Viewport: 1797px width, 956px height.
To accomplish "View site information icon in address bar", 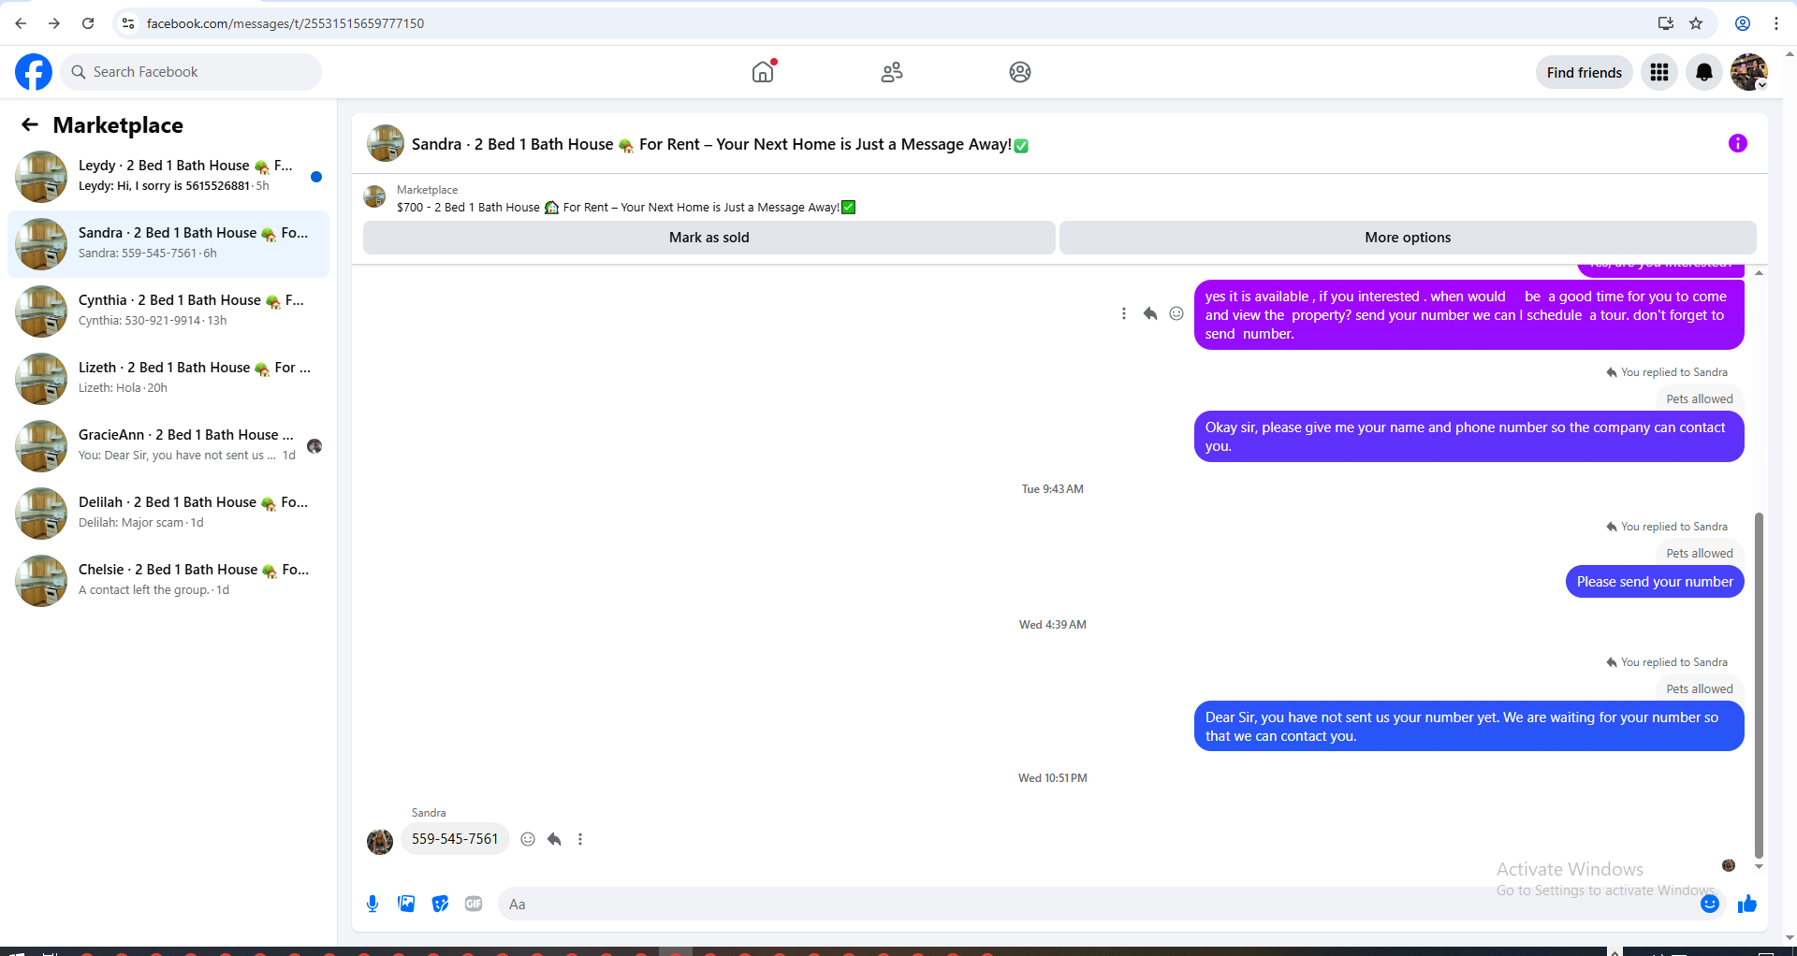I will point(128,23).
